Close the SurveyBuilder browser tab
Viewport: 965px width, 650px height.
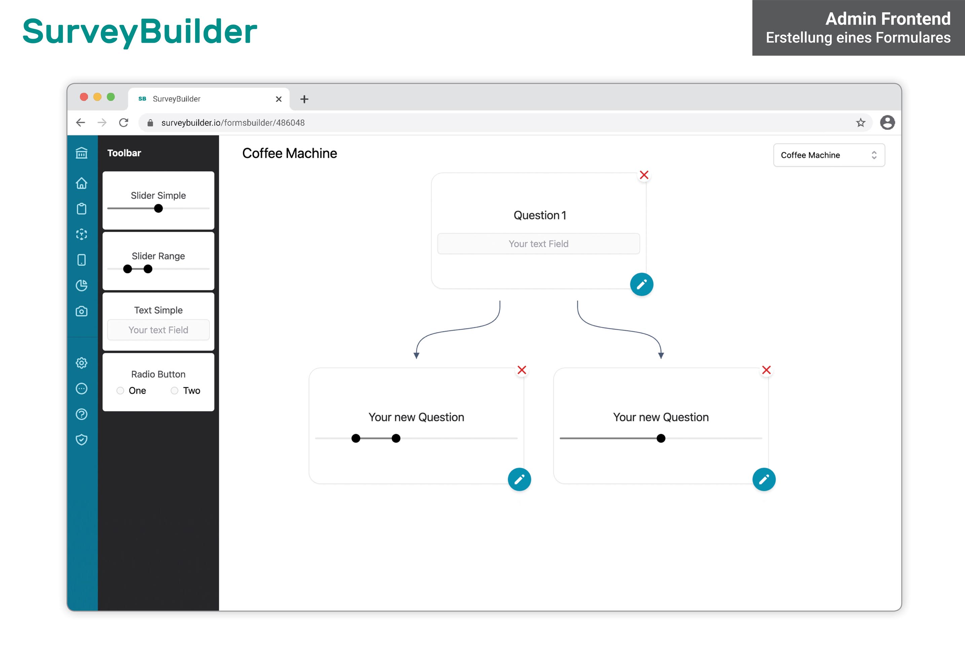[x=279, y=99]
